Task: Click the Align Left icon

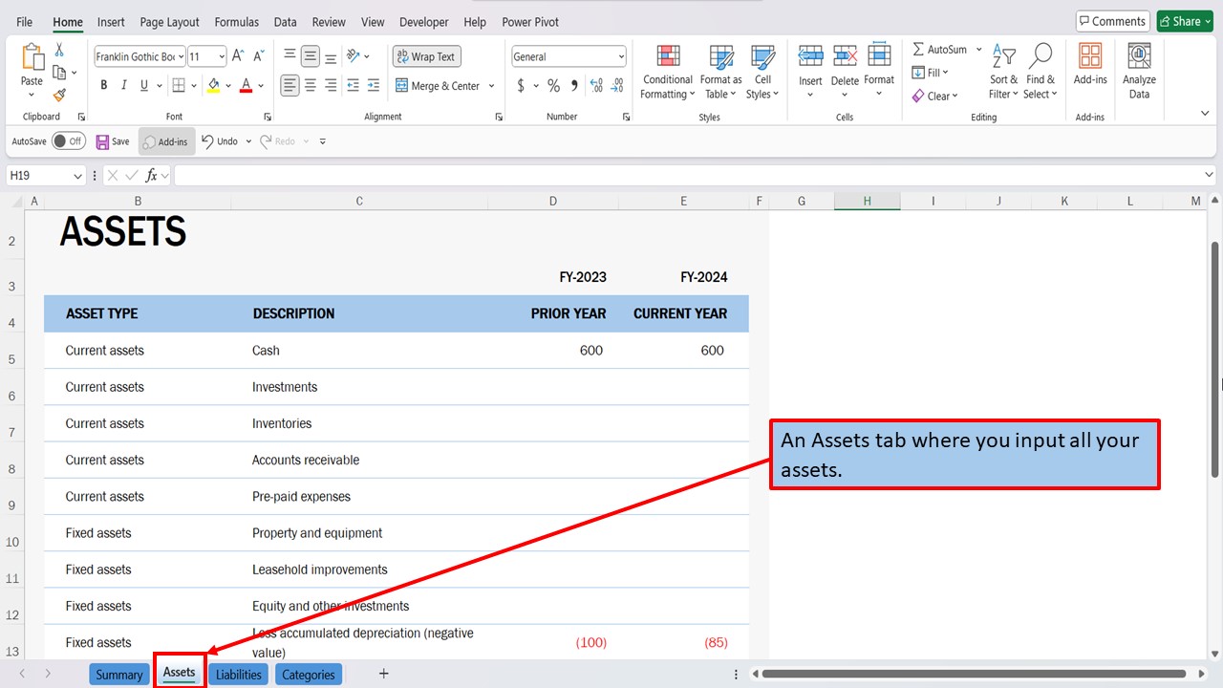Action: tap(290, 85)
